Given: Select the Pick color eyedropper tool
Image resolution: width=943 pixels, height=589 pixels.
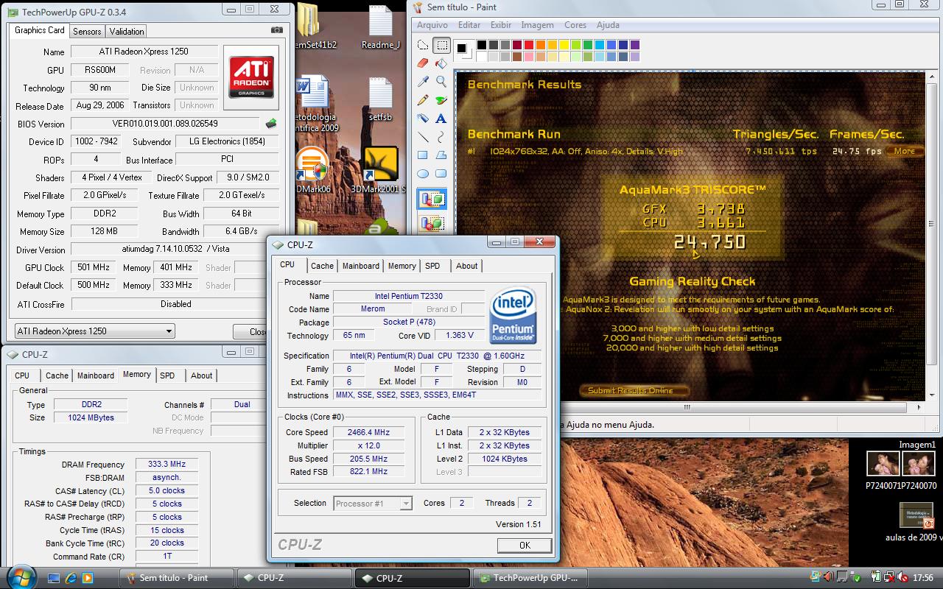Looking at the screenshot, I should pyautogui.click(x=423, y=82).
